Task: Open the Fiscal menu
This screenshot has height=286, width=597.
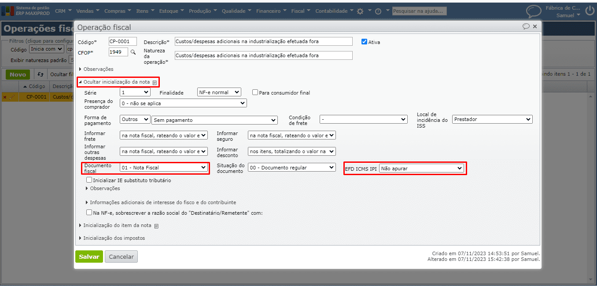Action: 301,11
